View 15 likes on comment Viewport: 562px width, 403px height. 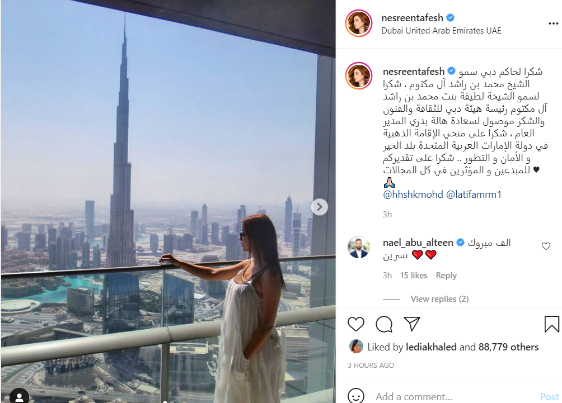[414, 276]
